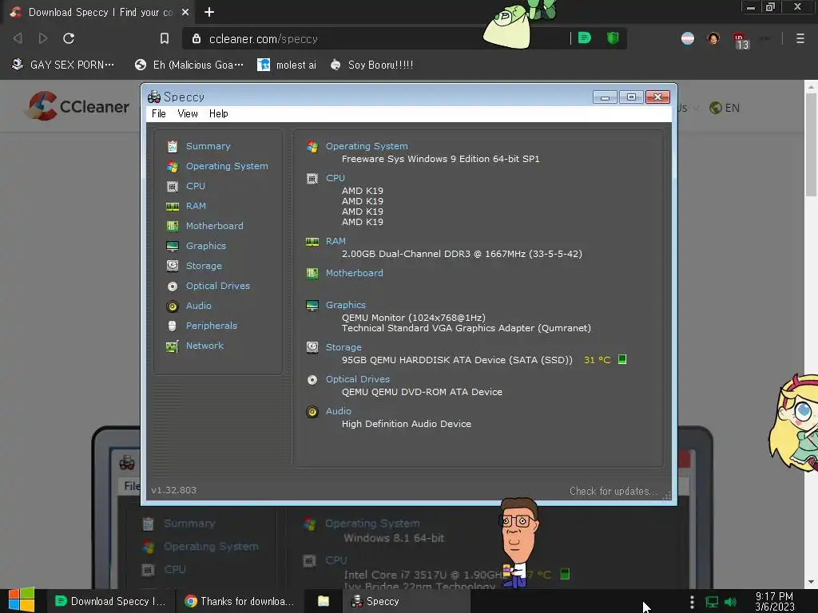Open the browser hamburger menu
The width and height of the screenshot is (818, 613).
[800, 38]
